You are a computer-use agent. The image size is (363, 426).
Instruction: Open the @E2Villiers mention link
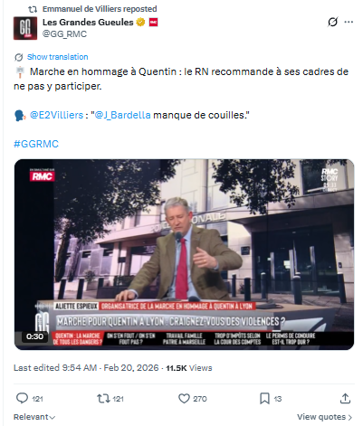tap(56, 115)
